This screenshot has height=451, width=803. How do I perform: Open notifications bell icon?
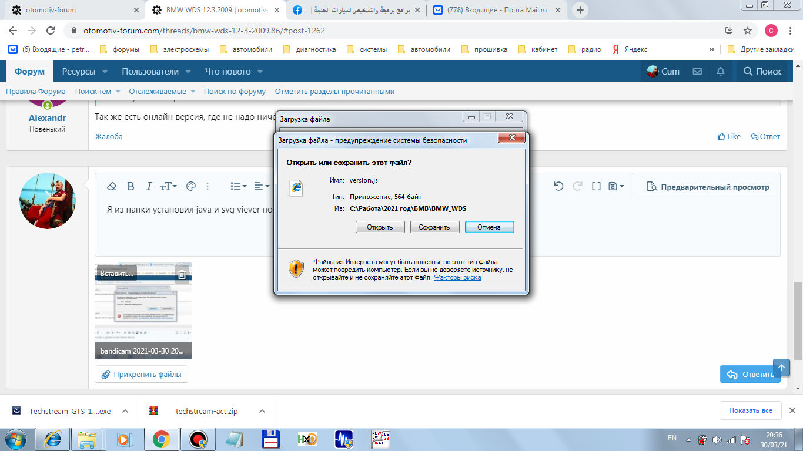click(721, 72)
